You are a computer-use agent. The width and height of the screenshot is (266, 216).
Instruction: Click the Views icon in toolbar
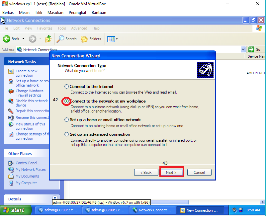click(111, 39)
